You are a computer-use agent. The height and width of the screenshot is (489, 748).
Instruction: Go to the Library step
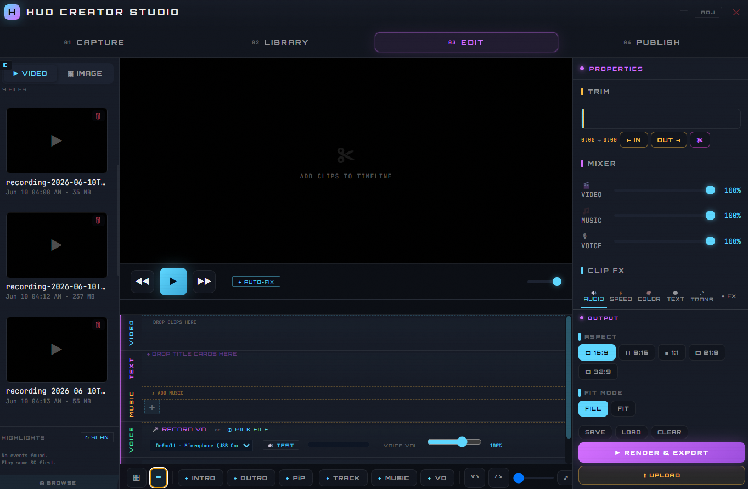click(x=280, y=42)
